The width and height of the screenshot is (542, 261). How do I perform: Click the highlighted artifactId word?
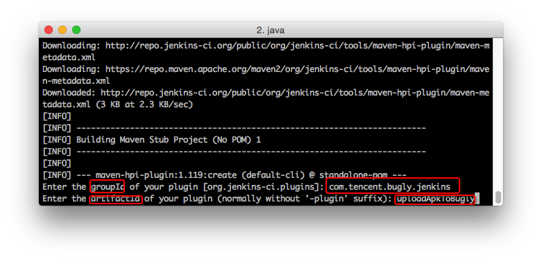point(116,199)
